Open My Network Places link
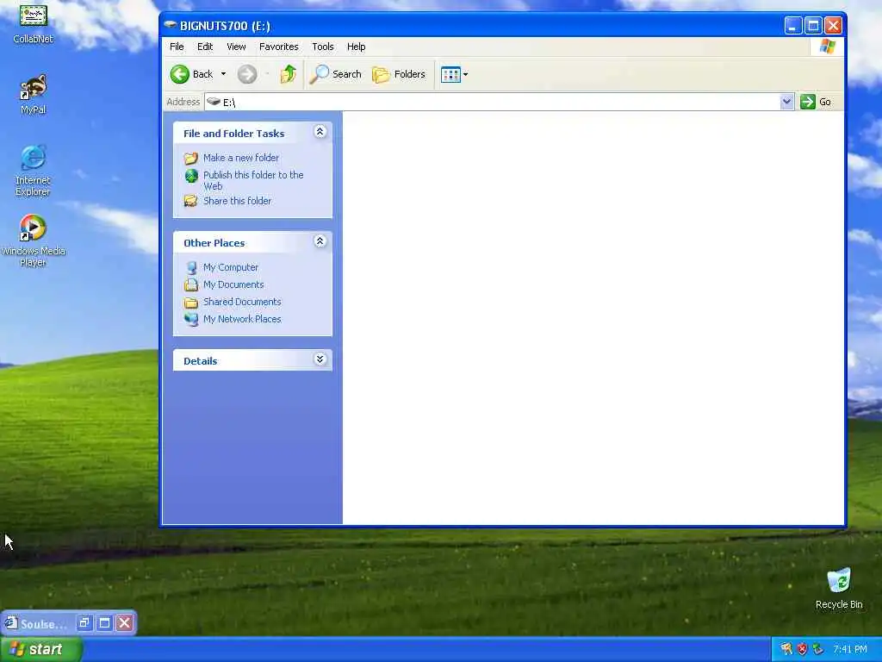The image size is (882, 662). (242, 319)
